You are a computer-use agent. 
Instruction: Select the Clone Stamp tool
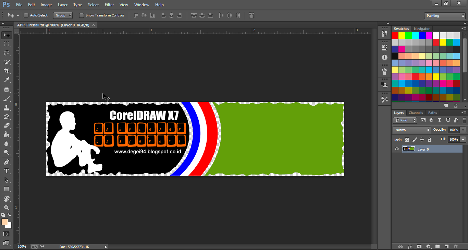click(x=7, y=108)
